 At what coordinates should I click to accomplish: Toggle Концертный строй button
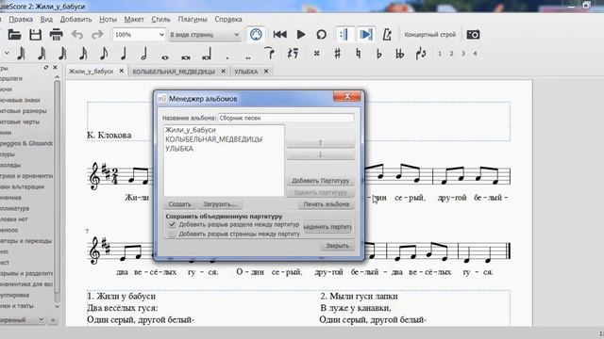(430, 35)
